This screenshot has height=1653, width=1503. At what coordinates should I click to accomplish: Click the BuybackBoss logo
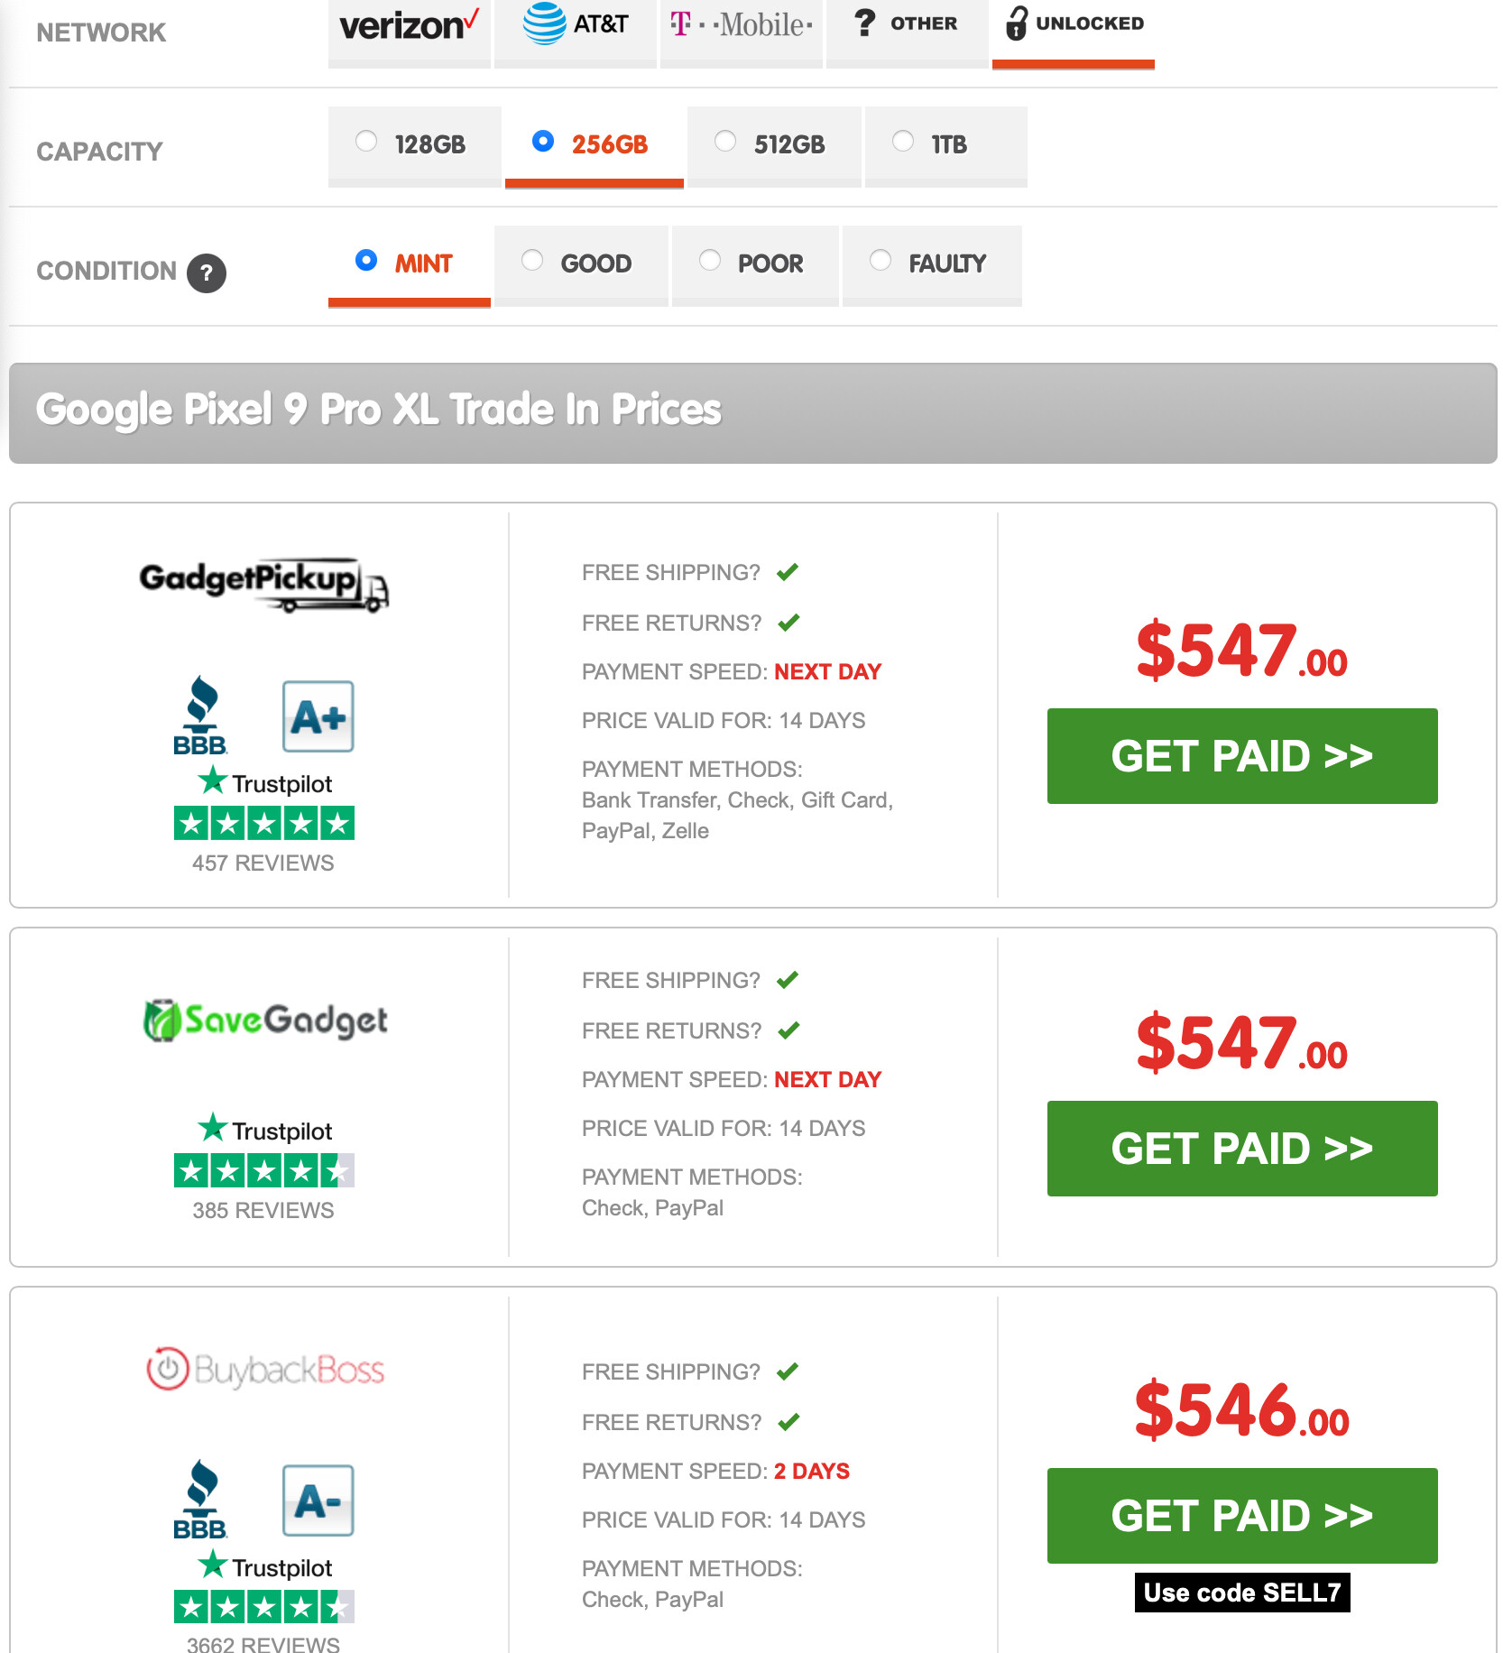pyautogui.click(x=265, y=1370)
